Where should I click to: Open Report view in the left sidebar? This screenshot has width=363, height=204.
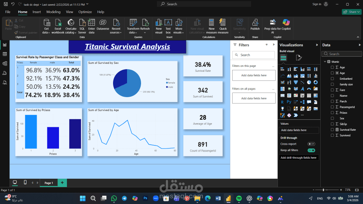click(5, 45)
